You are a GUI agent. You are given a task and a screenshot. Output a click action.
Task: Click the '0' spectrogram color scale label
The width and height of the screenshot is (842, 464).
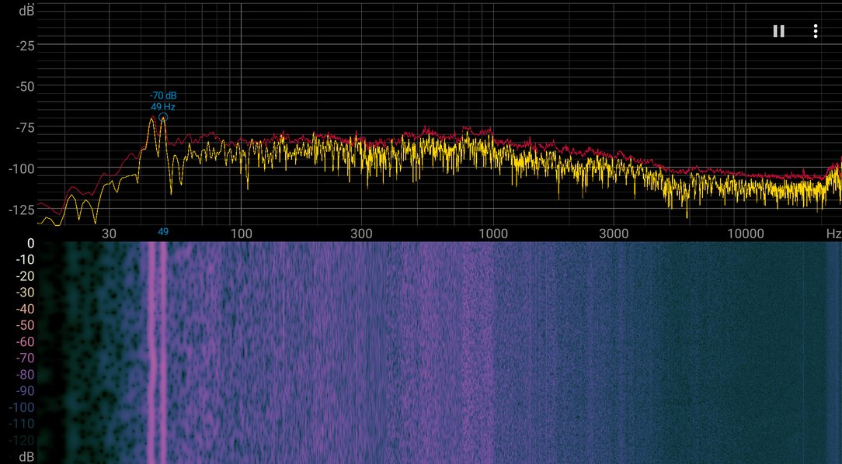pyautogui.click(x=30, y=244)
